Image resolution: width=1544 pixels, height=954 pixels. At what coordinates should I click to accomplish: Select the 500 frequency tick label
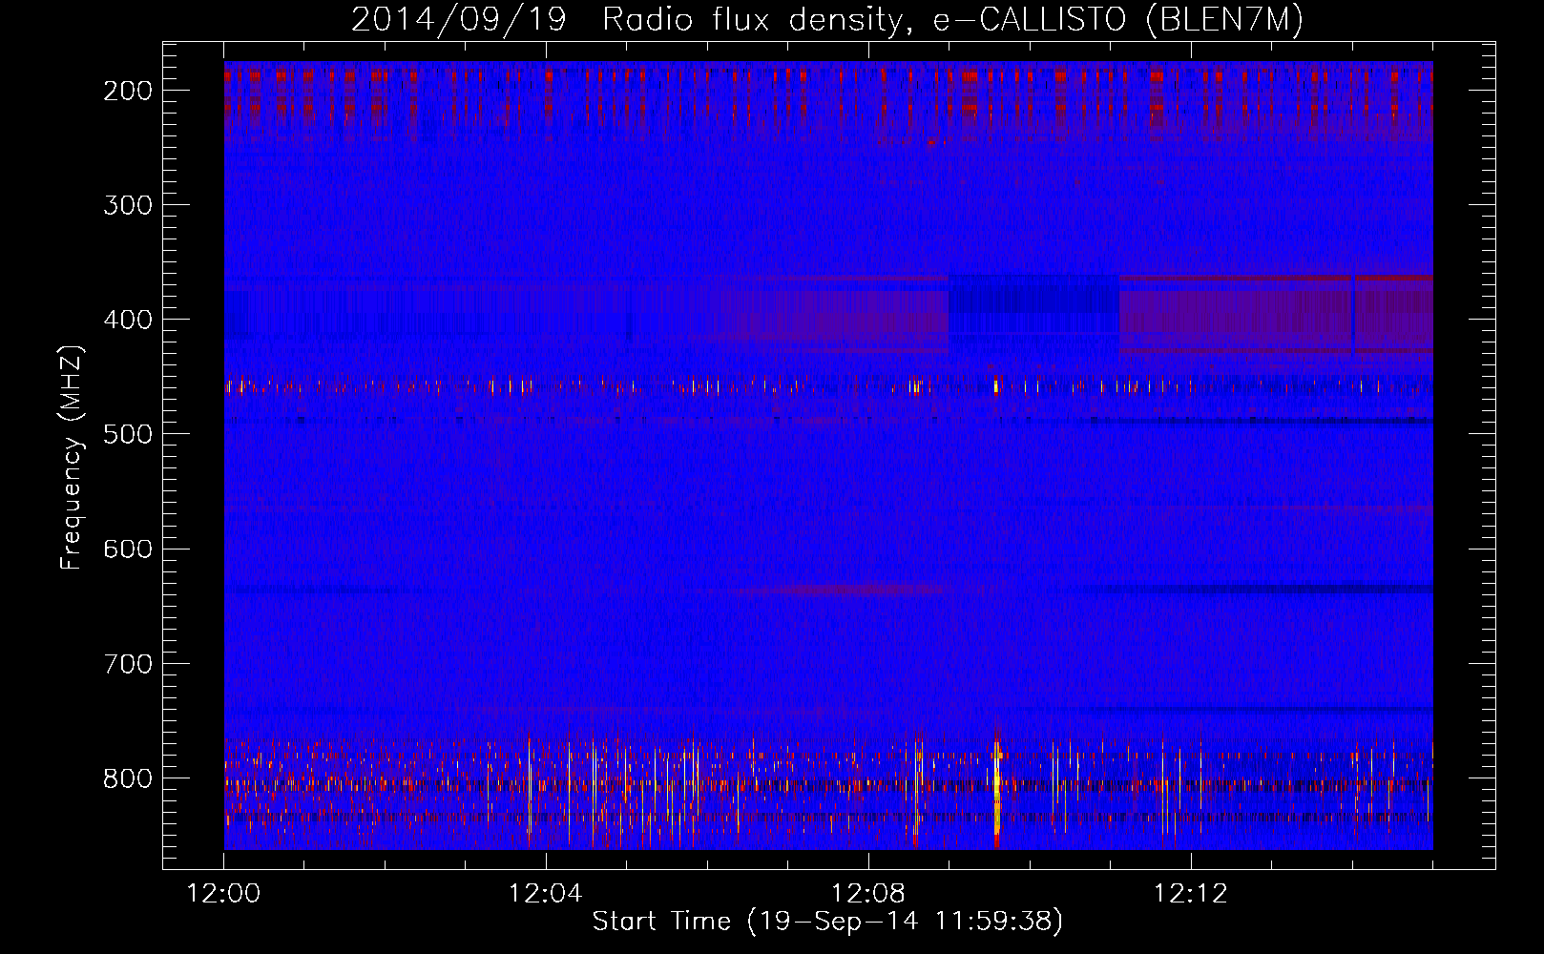127,434
